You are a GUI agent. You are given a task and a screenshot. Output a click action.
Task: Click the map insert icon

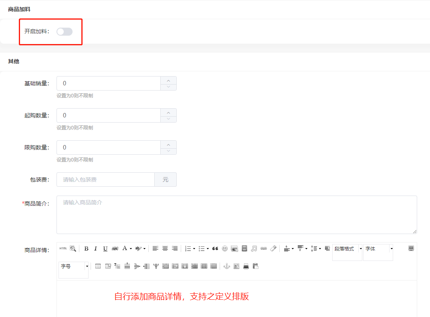tap(236, 266)
